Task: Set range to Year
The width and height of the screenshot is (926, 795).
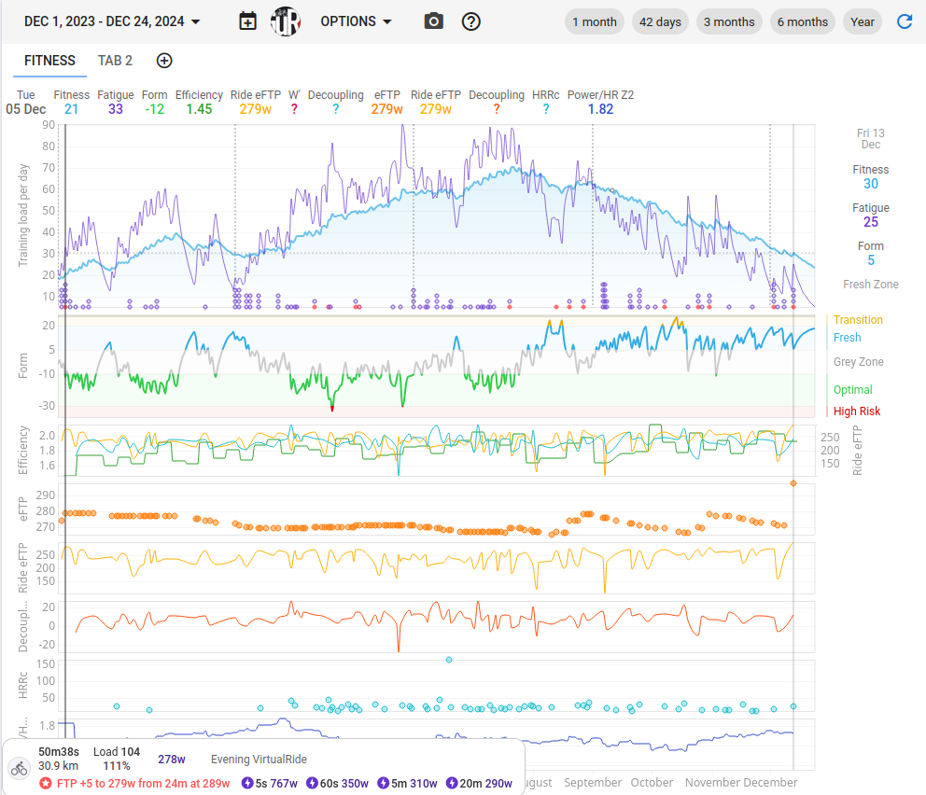Action: 863,21
